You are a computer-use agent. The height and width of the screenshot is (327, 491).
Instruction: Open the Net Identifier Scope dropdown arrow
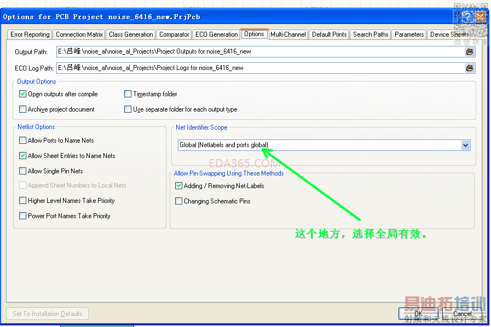point(465,145)
